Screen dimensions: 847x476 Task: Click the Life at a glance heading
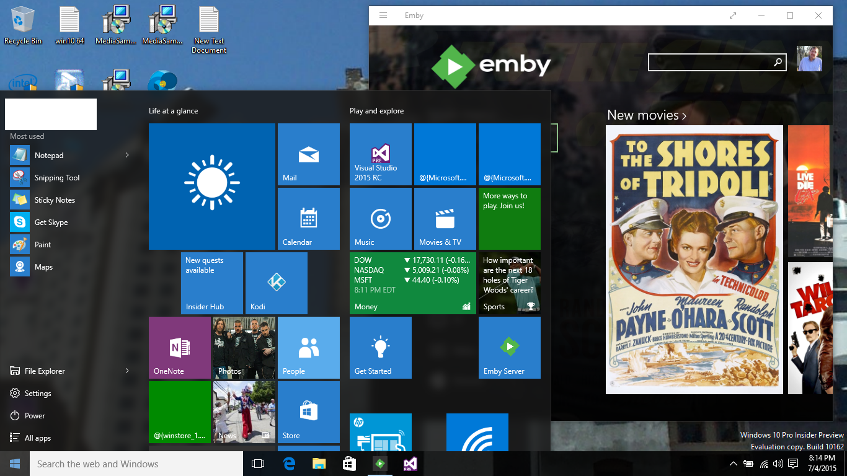click(174, 111)
